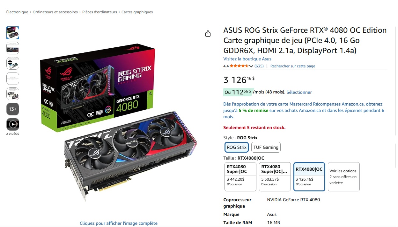Select the RTX4080|OC size option
The width and height of the screenshot is (398, 227).
[309, 177]
